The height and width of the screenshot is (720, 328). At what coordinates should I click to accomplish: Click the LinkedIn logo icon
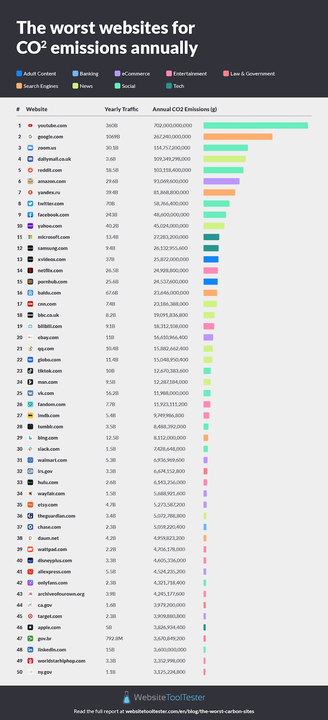click(x=30, y=650)
